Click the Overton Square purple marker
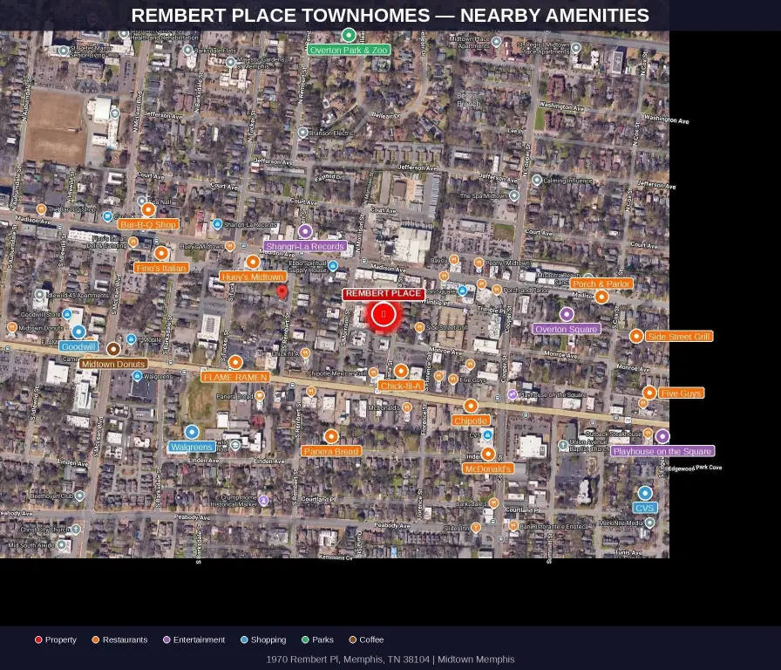Viewport: 781px width, 670px height. tap(567, 314)
